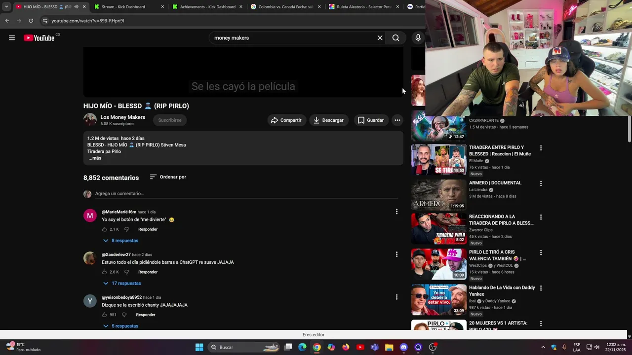Viewport: 632px width, 355px height.
Task: Go to YouTube home via logo
Action: point(39,38)
